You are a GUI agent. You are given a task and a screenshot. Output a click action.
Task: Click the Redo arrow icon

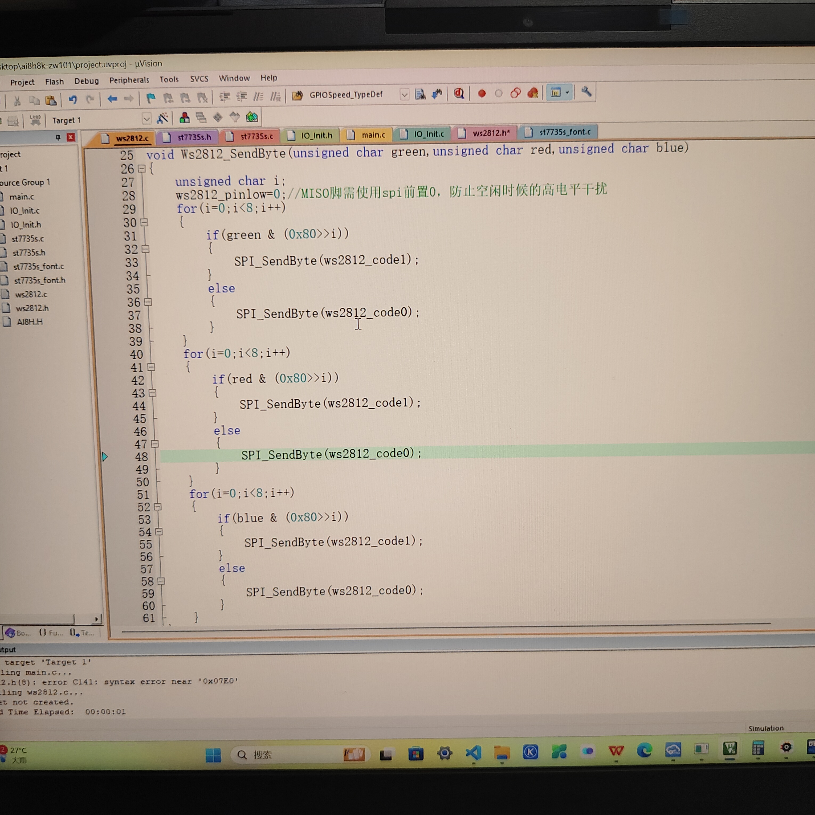[x=89, y=100]
